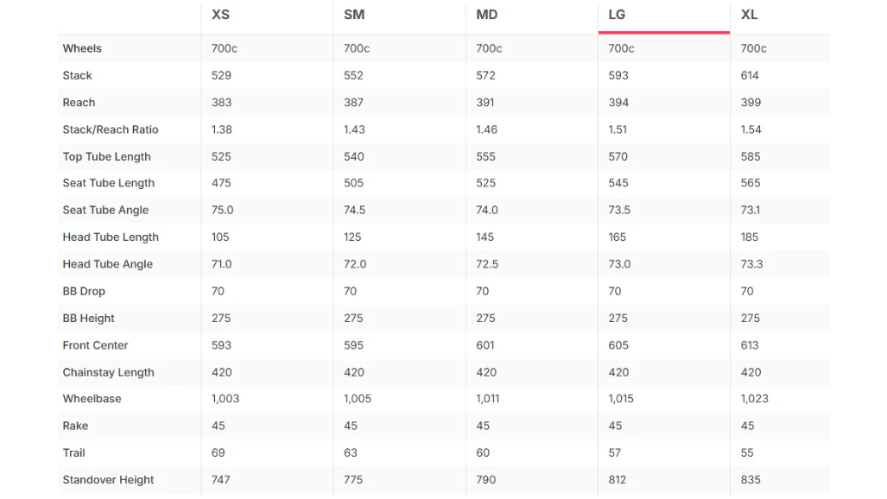
Task: Click the Wheels row label
Action: 82,48
